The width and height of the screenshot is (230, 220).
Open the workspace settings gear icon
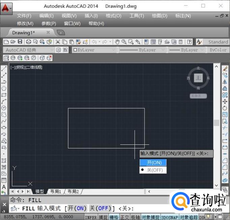[58, 50]
